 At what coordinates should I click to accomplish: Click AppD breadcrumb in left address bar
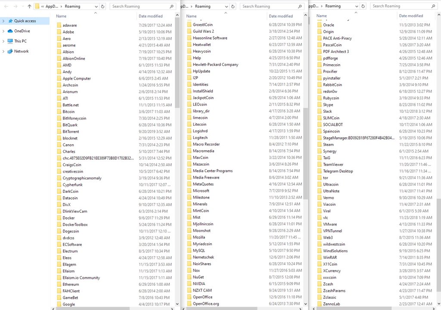(x=52, y=6)
